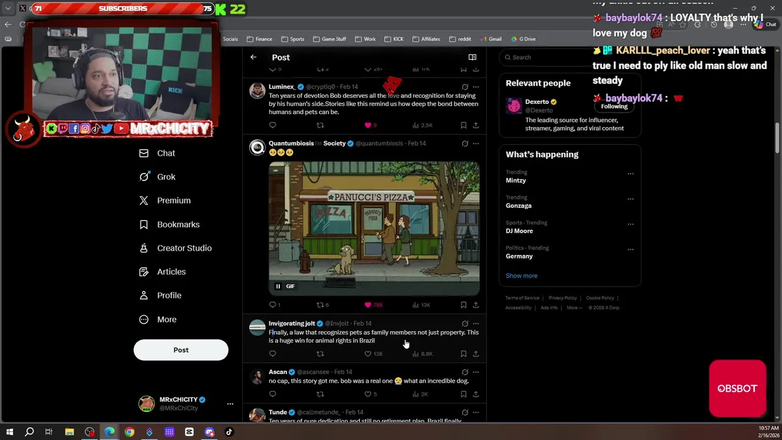
Task: Click Show more under What's happening
Action: point(522,276)
